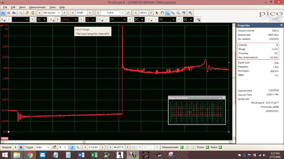Switch to Scope Mode view
The width and height of the screenshot is (284, 159).
click(x=3, y=13)
